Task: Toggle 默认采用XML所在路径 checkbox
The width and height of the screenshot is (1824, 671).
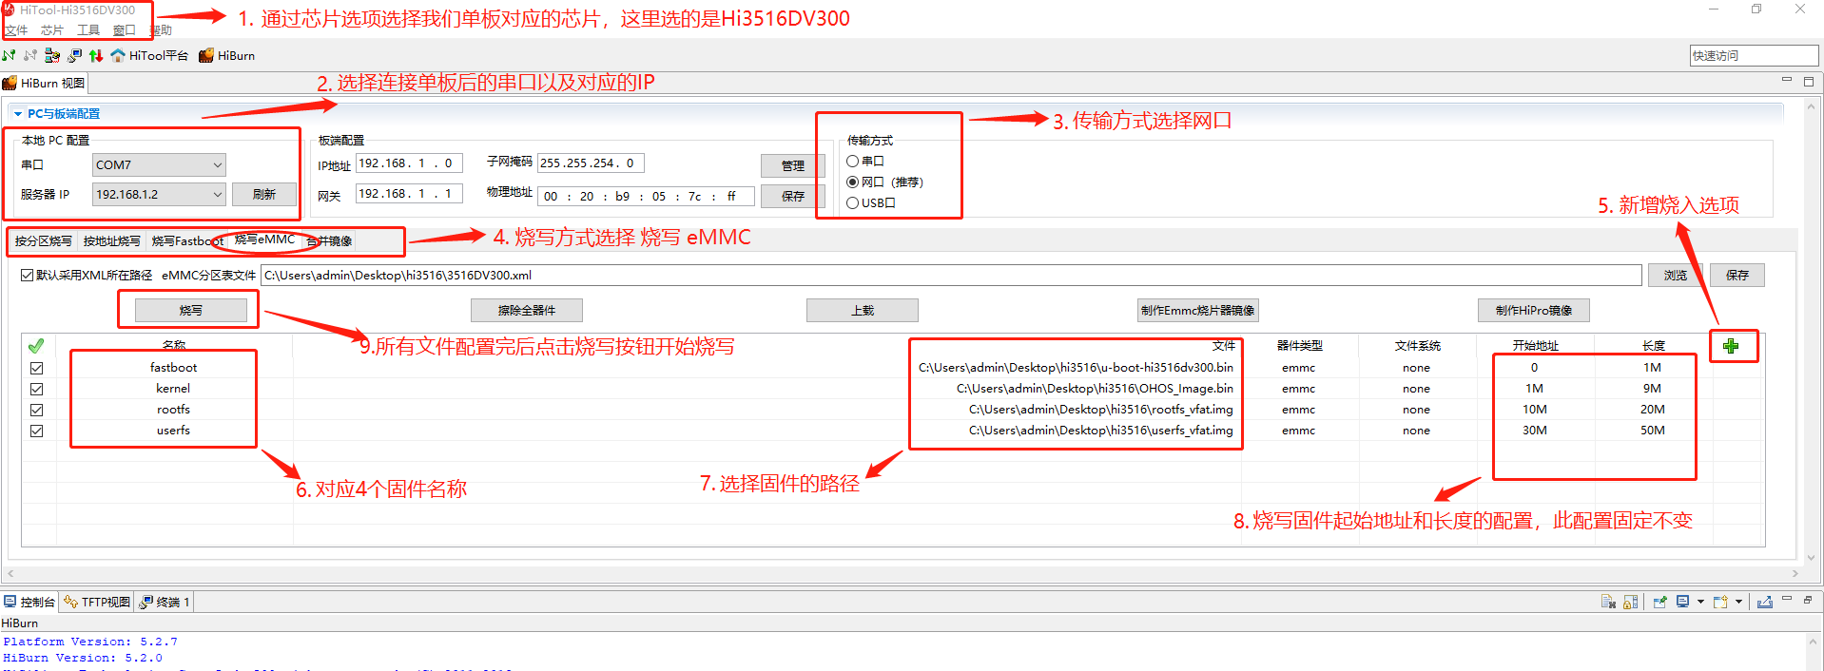Action: point(28,276)
